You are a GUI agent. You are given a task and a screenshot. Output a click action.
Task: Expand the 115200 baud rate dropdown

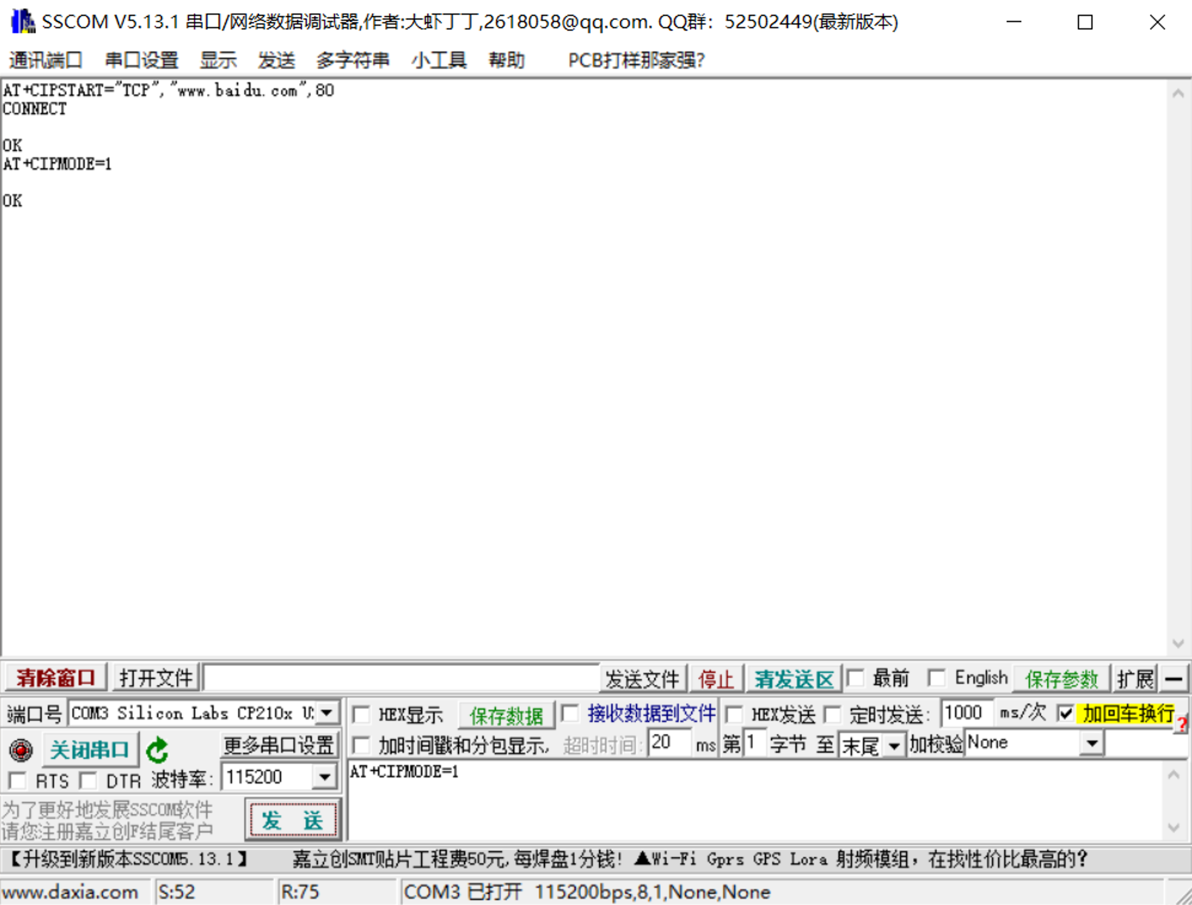324,777
